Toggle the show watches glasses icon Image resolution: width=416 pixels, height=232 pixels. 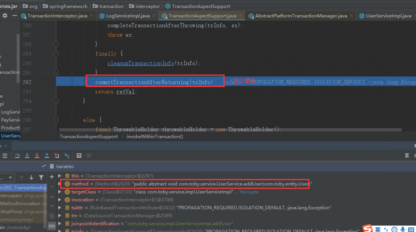52,226
